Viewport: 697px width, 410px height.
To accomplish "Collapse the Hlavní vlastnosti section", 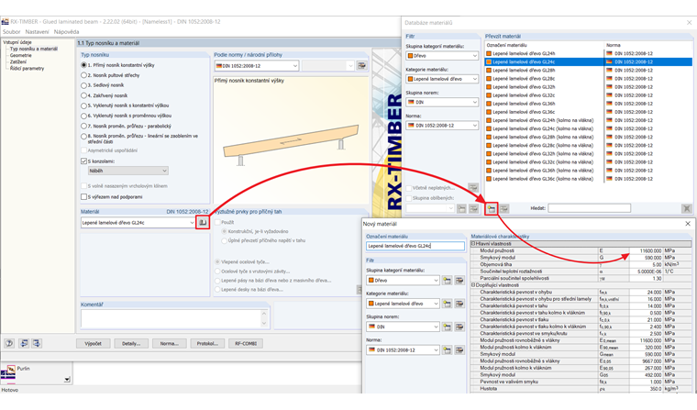I will pos(473,244).
